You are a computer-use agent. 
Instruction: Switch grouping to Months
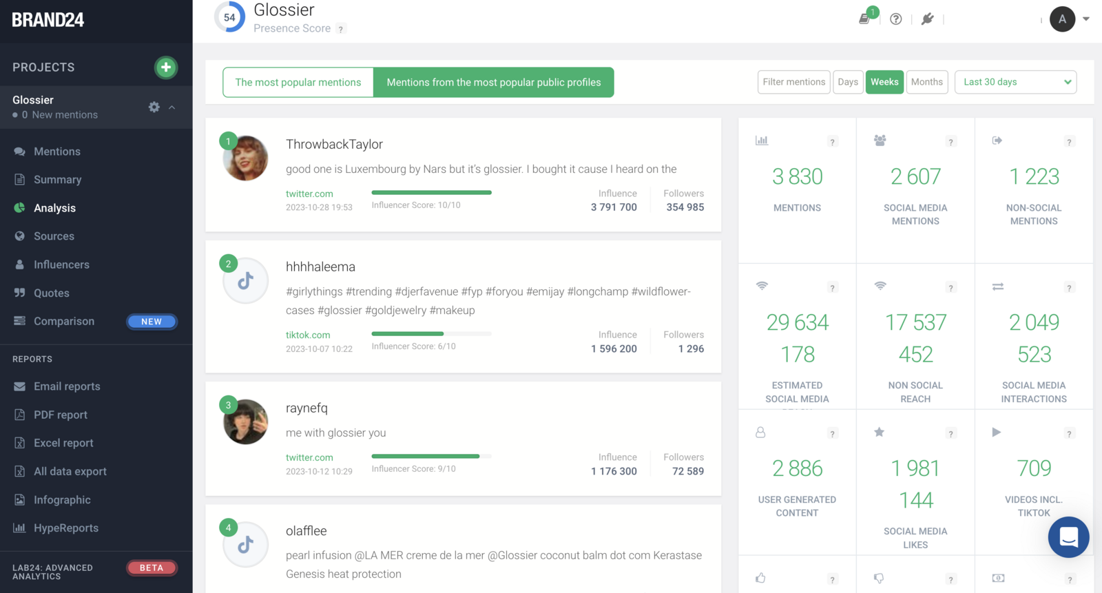927,82
